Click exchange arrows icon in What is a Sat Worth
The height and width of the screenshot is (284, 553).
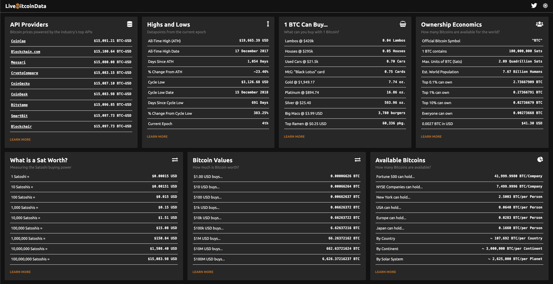pos(175,160)
